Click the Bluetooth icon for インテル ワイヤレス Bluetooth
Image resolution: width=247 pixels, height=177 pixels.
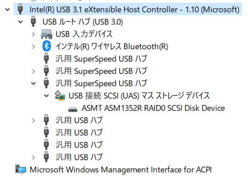click(46, 46)
